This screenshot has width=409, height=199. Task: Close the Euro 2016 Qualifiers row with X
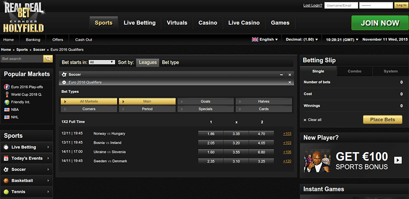tap(289, 82)
